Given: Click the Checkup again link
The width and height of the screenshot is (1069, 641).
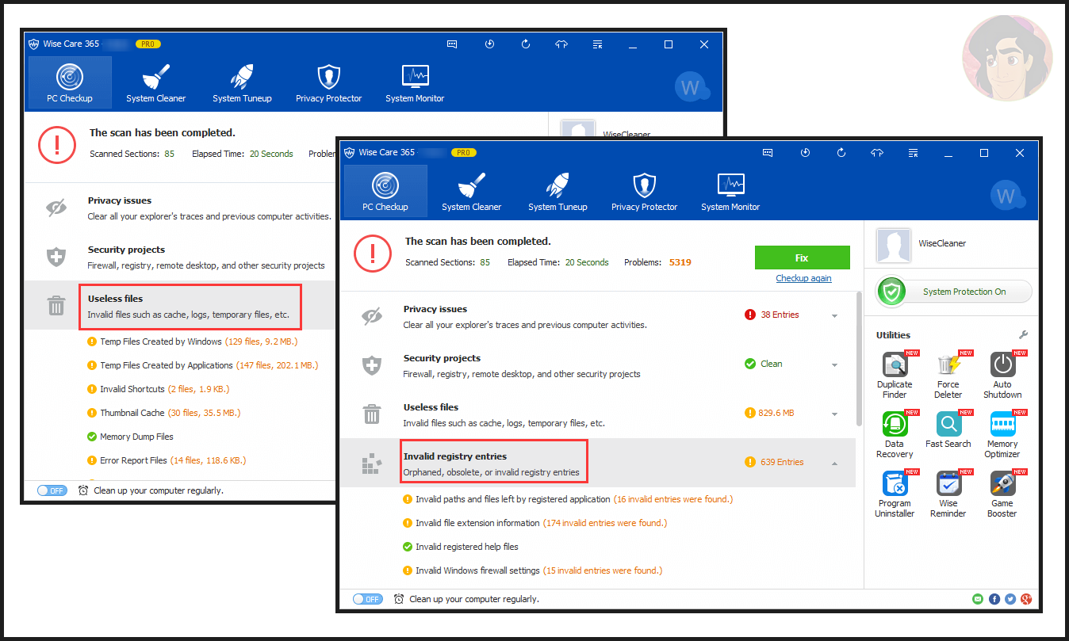Looking at the screenshot, I should click(x=803, y=278).
